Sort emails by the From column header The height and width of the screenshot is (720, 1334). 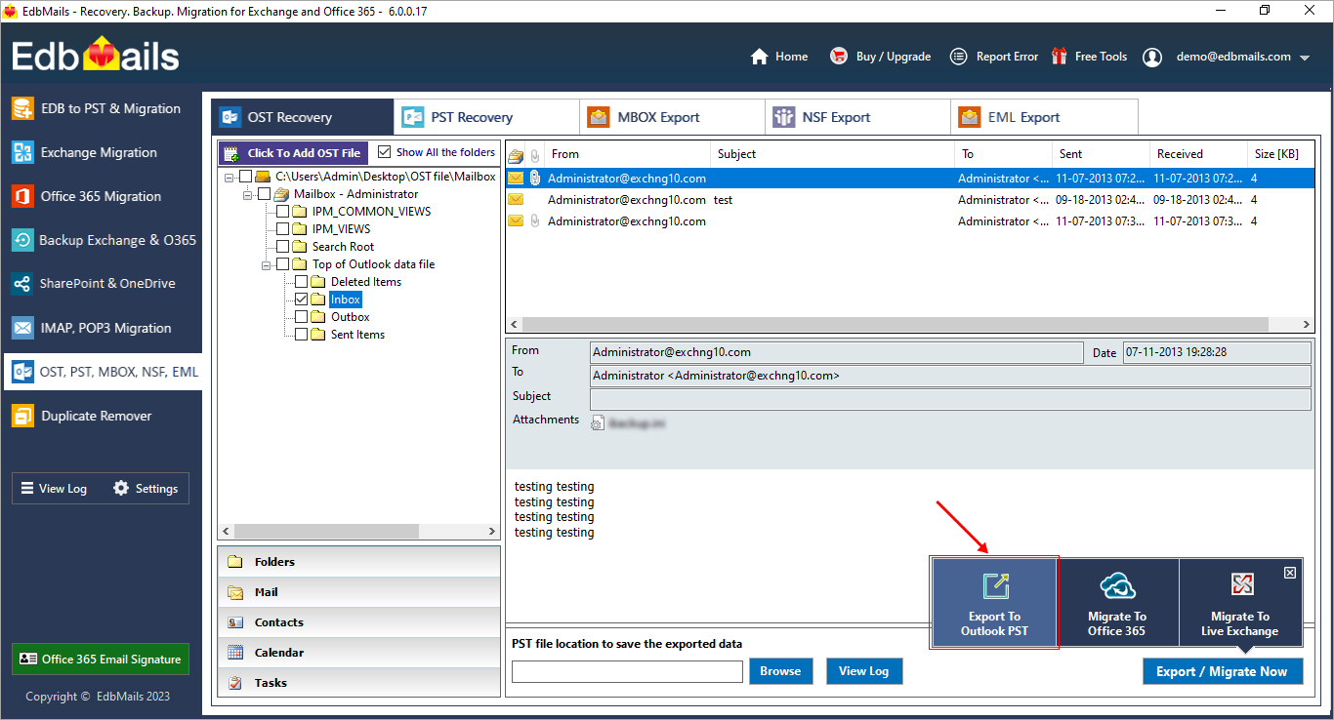(627, 154)
